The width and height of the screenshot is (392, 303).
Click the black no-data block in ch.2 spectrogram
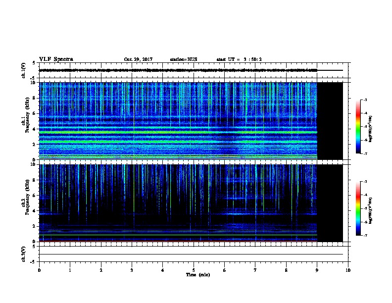point(330,203)
